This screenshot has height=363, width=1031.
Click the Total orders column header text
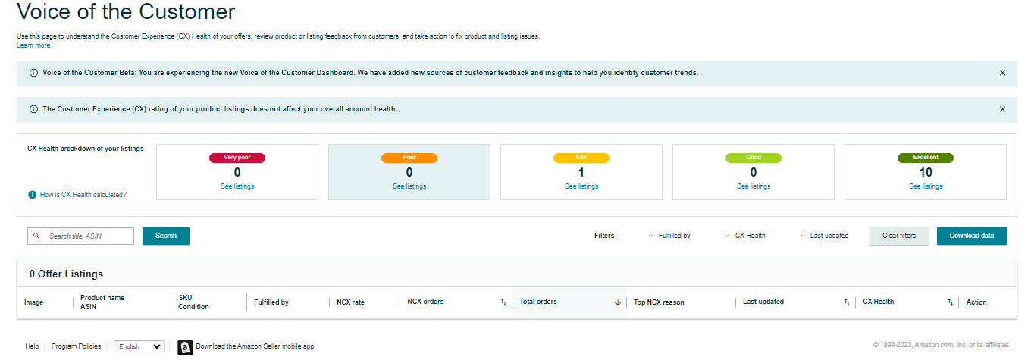click(x=538, y=302)
